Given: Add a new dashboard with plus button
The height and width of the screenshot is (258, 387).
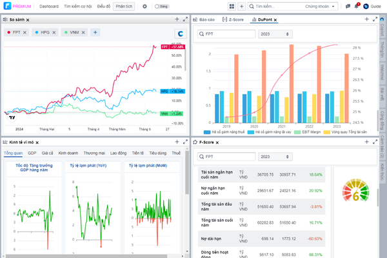Looking at the screenshot, I should [x=242, y=6].
